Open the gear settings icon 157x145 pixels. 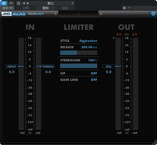pos(124,8)
